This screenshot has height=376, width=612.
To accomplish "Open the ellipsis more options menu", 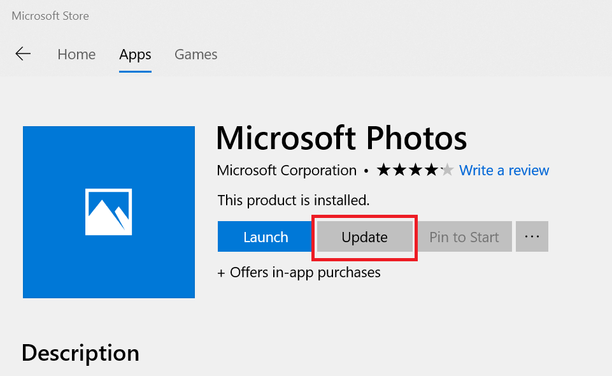I will pos(532,236).
